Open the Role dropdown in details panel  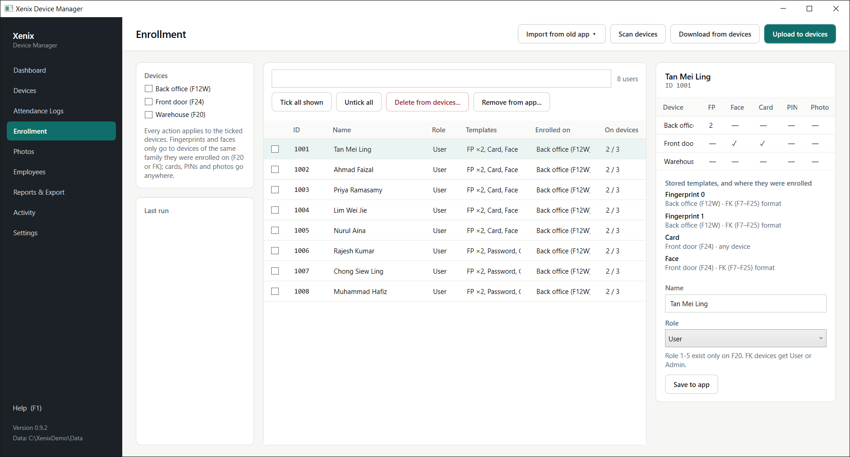(x=745, y=338)
